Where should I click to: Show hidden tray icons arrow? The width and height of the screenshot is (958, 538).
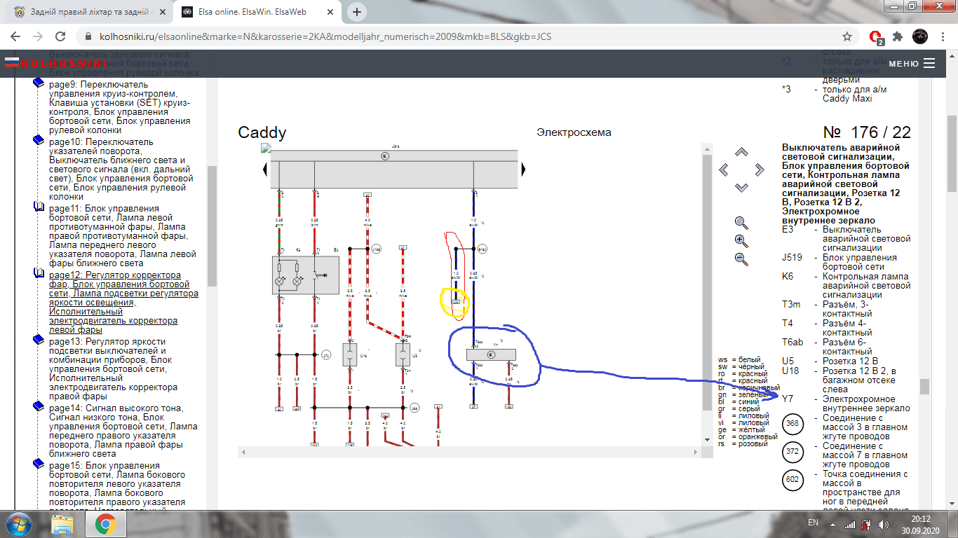pyautogui.click(x=833, y=525)
